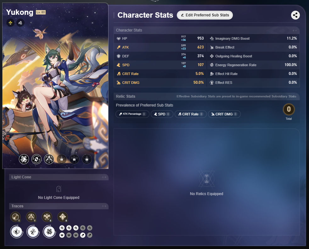Click the Harmony path icon under Yukong
This screenshot has height=249, width=309.
[20, 23]
